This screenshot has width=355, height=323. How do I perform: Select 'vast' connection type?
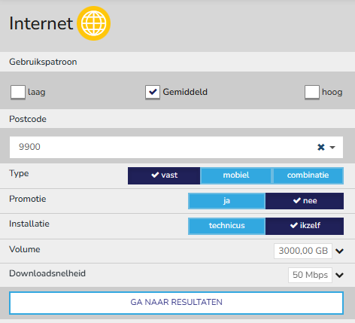pyautogui.click(x=164, y=175)
